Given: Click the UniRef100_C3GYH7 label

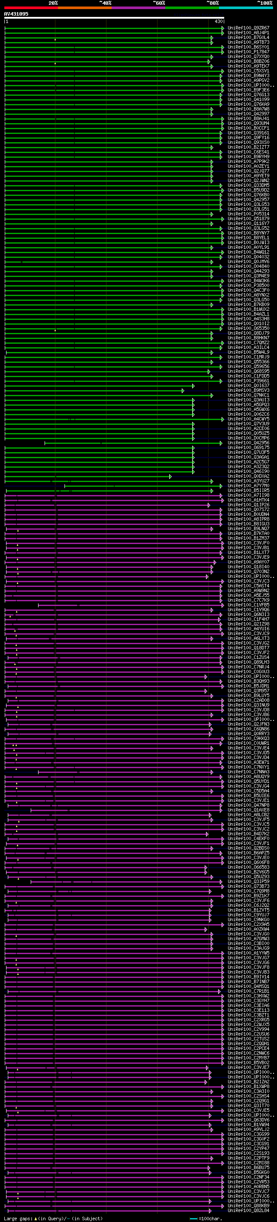Looking at the screenshot, I should tap(248, 1000).
